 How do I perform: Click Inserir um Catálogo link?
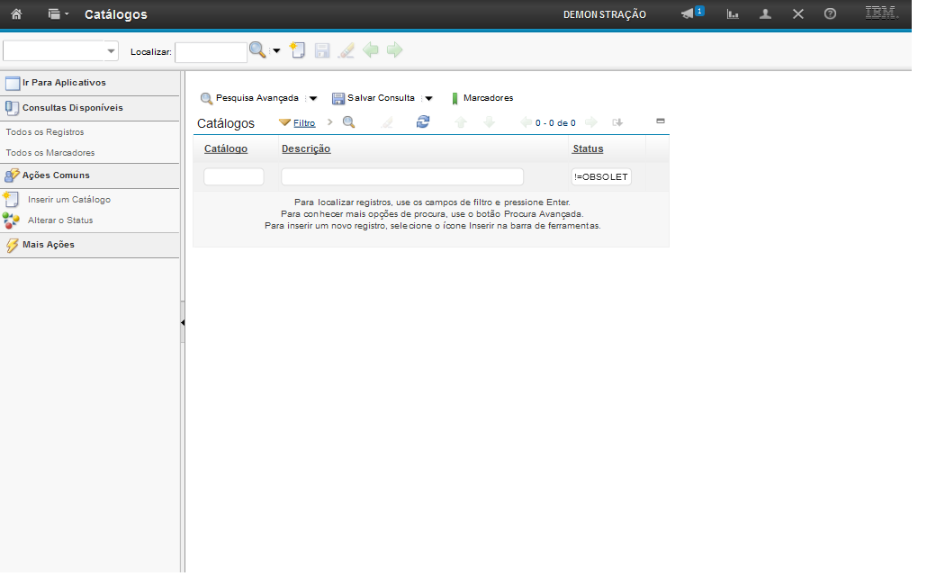[x=68, y=199]
